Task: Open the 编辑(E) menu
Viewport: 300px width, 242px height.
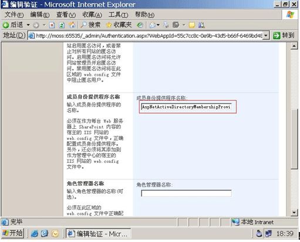Action: [x=40, y=15]
